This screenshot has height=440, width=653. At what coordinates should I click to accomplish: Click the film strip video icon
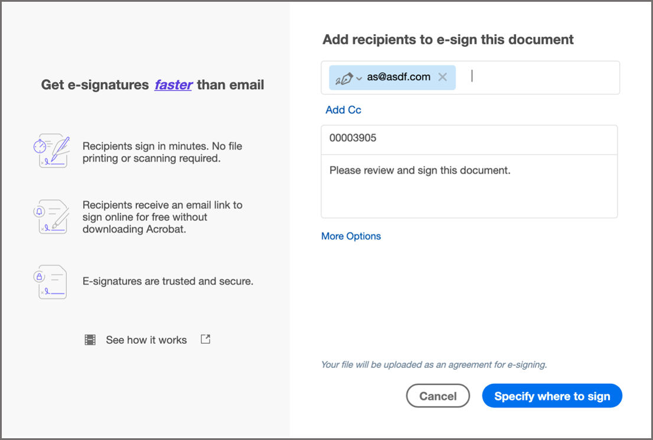[x=90, y=340]
